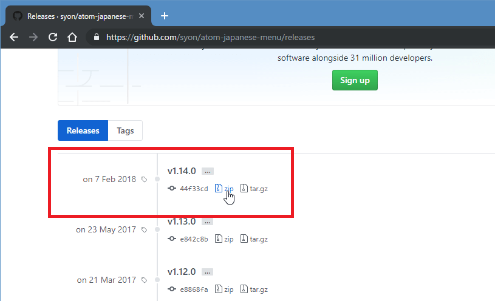Open commit e842c8b
The height and width of the screenshot is (301, 495).
193,239
